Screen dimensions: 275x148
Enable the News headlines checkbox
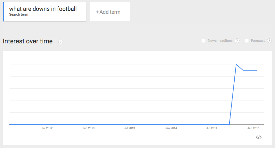pos(204,41)
